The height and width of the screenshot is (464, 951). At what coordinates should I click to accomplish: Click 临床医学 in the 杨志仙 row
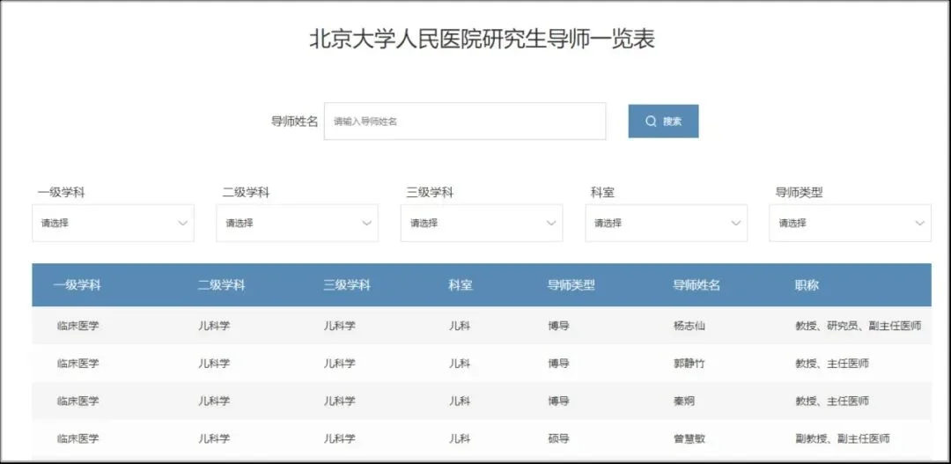[x=77, y=326]
